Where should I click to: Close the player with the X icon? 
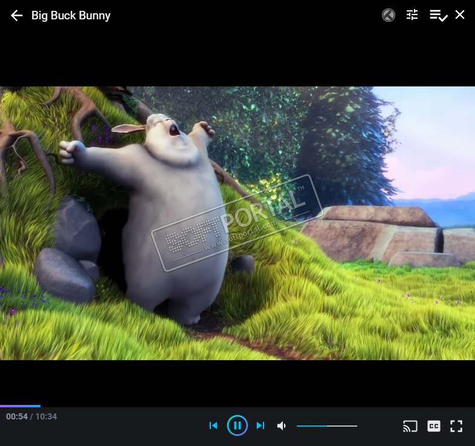[x=460, y=15]
